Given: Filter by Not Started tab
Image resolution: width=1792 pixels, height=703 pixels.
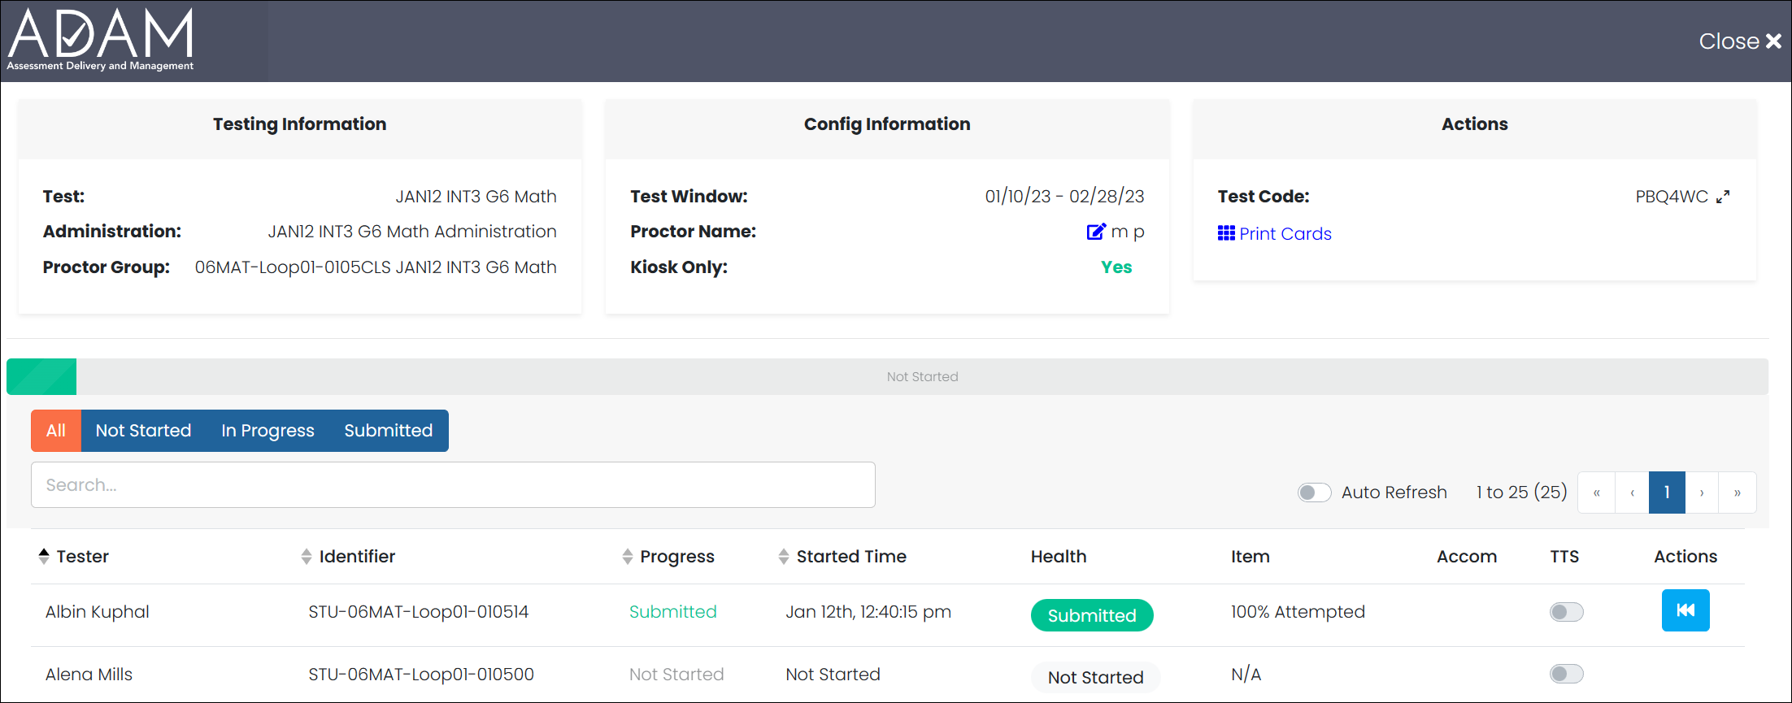Looking at the screenshot, I should (143, 431).
